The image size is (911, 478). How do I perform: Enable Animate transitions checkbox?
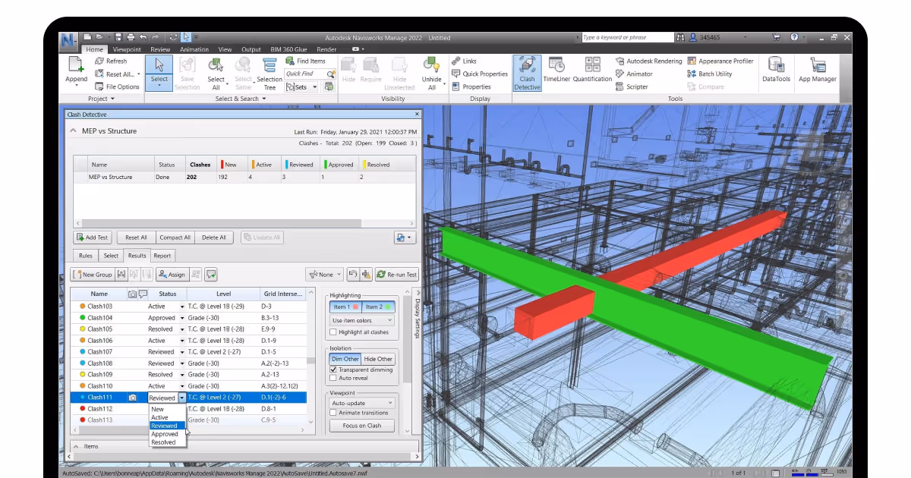pos(333,413)
